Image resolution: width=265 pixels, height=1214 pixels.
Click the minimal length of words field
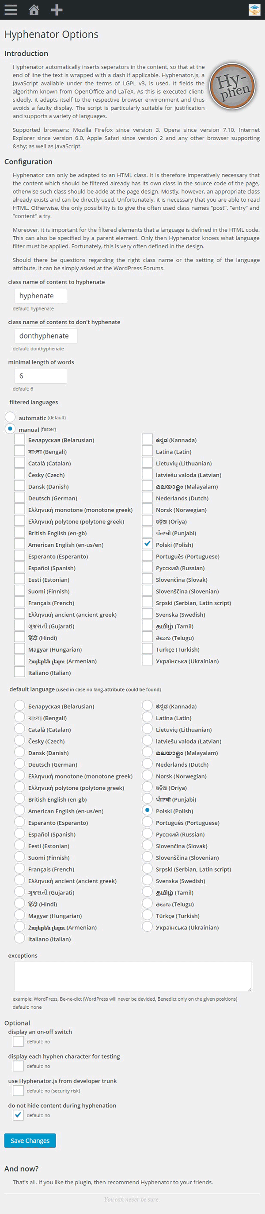[41, 376]
